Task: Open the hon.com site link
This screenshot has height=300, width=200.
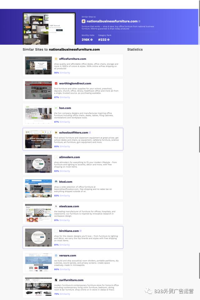Action: [x=65, y=108]
